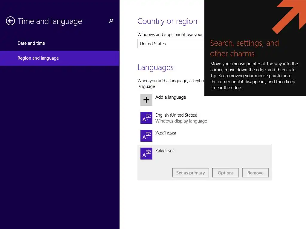This screenshot has height=229, width=306.
Task: Click the Languages heading
Action: (155, 68)
